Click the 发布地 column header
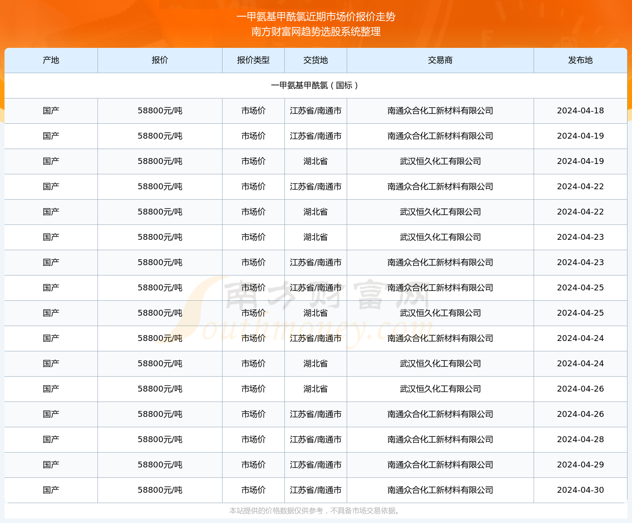This screenshot has width=632, height=523. tap(581, 60)
